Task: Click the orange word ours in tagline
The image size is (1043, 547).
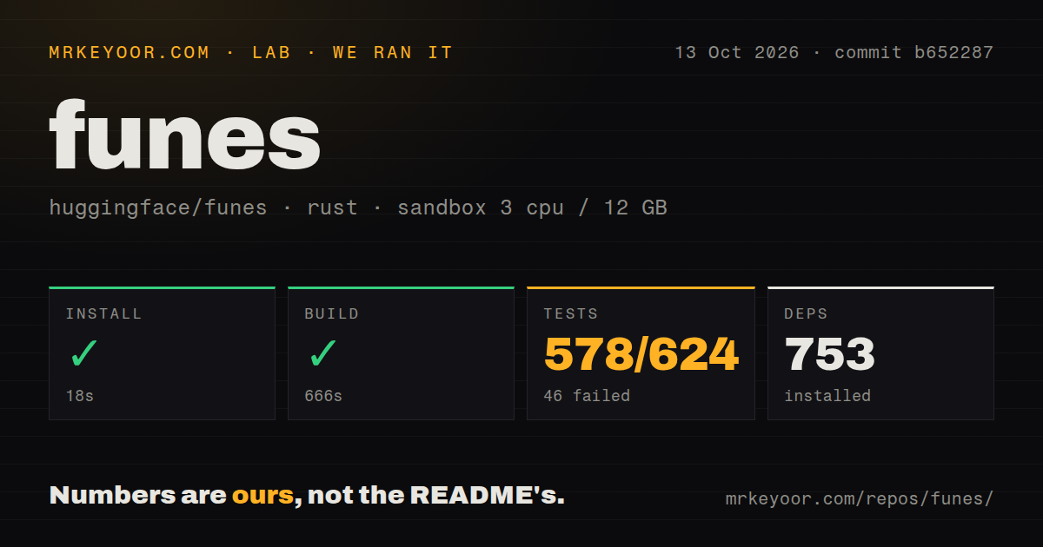Action: click(262, 496)
